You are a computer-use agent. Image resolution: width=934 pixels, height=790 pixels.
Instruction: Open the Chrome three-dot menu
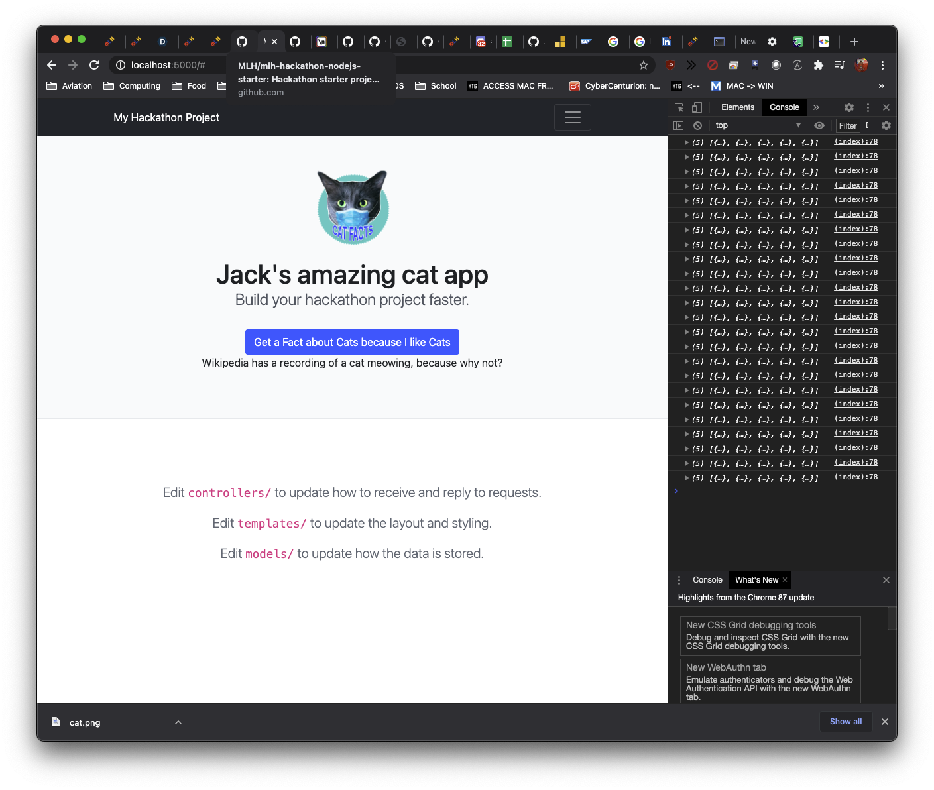coord(882,65)
